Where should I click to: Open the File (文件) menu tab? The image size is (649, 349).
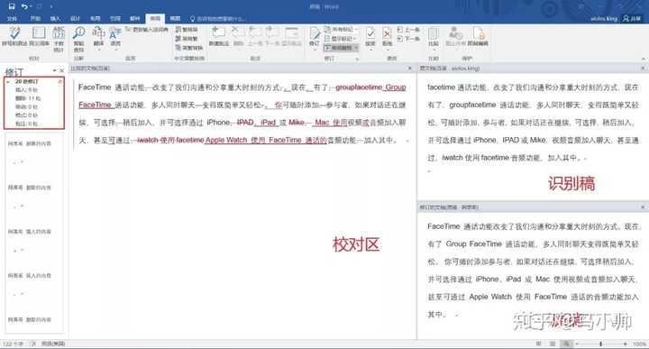click(12, 19)
